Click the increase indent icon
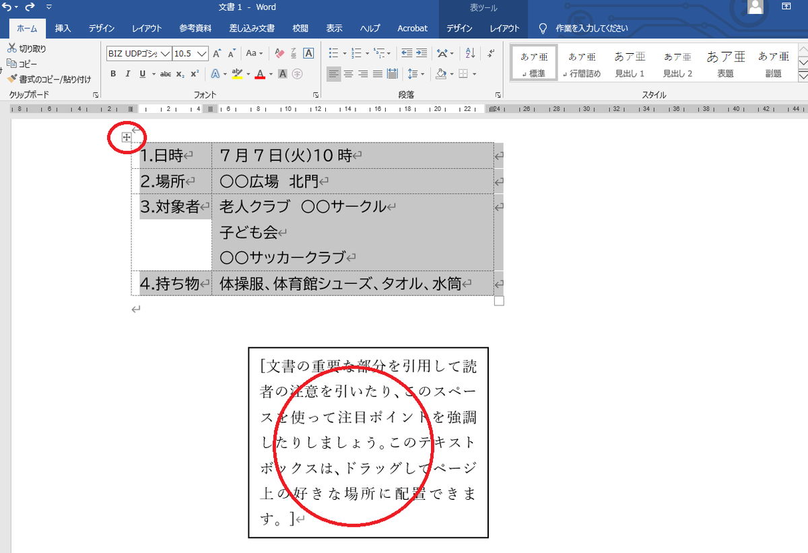The height and width of the screenshot is (553, 808). (x=422, y=53)
